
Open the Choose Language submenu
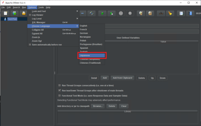point(53,26)
